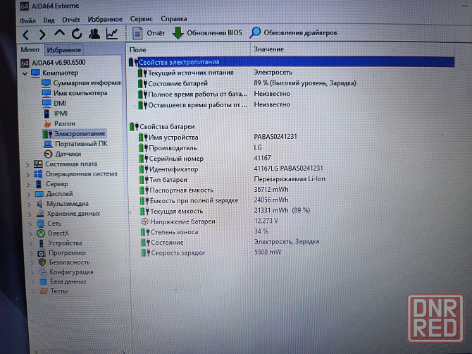Screen dimensions: 472x354
Task: Click the Операционная система Windows icon
Action: 38,174
